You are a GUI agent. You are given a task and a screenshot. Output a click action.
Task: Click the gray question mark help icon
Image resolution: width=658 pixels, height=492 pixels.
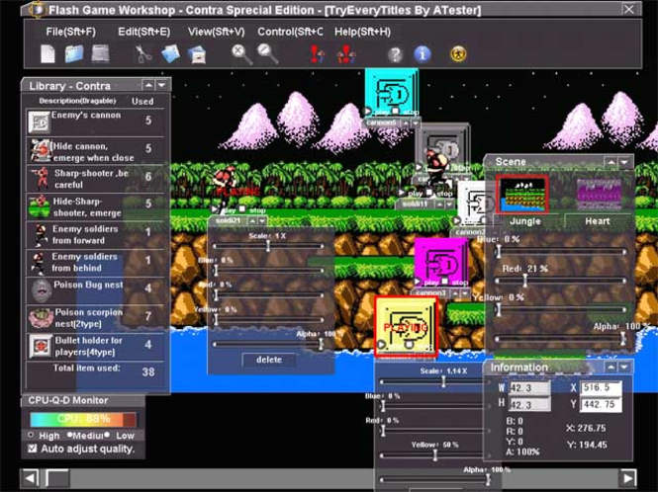(395, 54)
